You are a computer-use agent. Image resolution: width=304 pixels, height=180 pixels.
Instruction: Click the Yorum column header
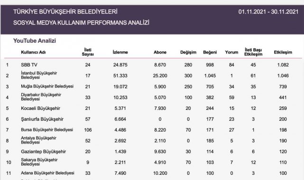(x=231, y=52)
